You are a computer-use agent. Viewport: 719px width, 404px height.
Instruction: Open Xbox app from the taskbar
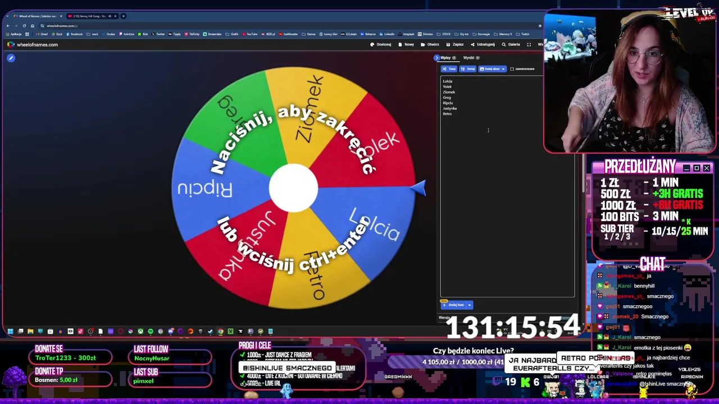[140, 331]
